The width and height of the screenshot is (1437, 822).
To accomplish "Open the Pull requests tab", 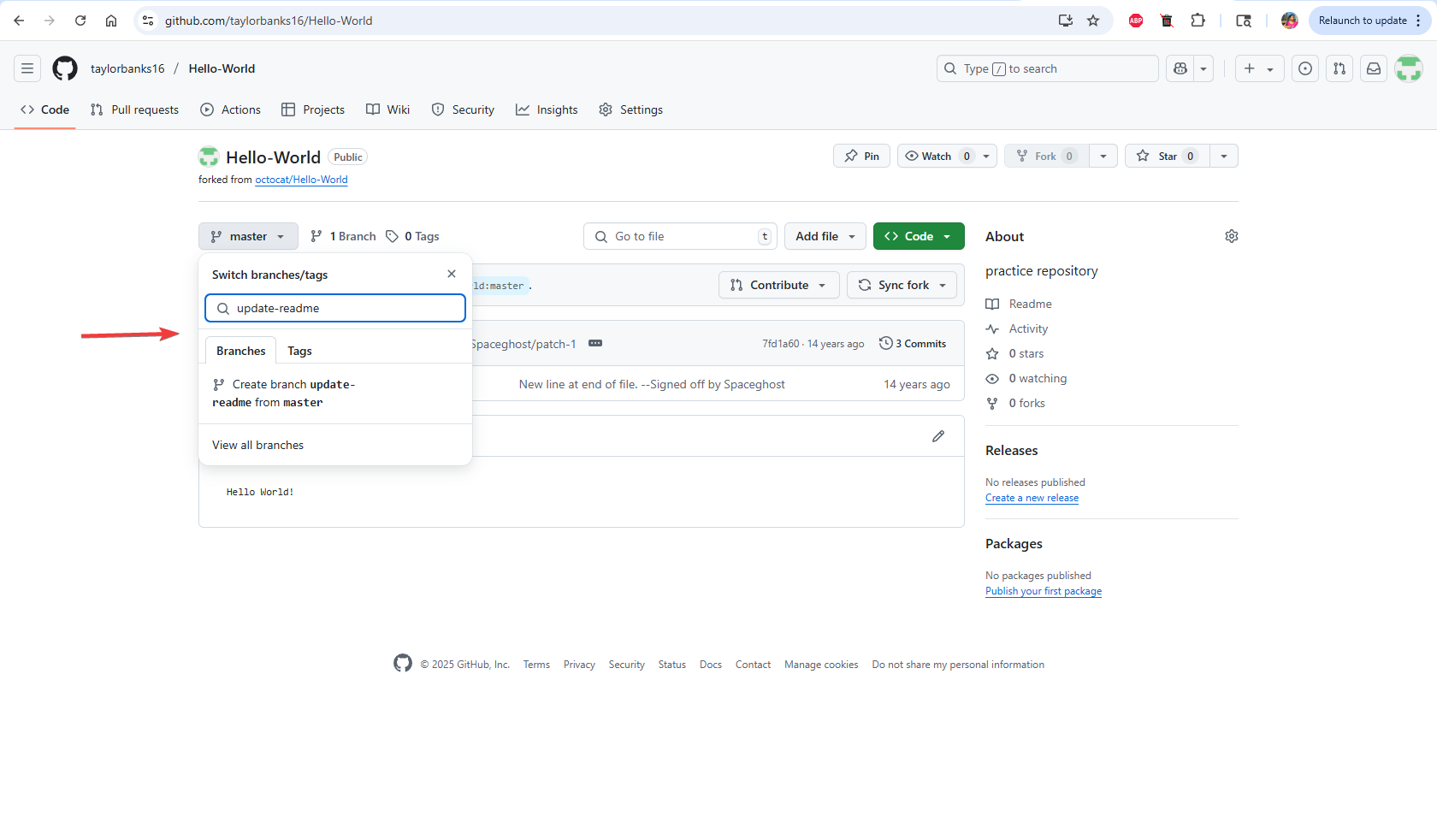I will (x=134, y=109).
